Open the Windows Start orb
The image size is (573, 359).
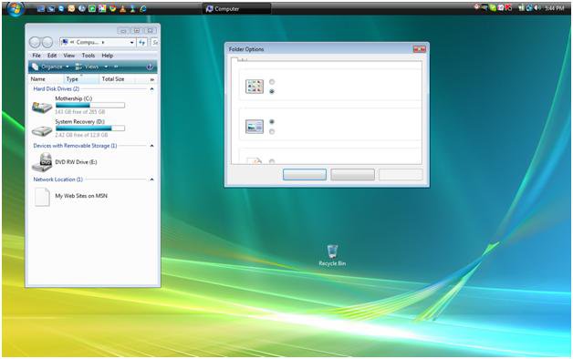pos(16,9)
